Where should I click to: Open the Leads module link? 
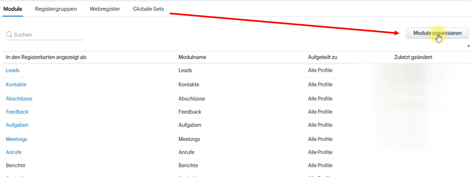click(x=13, y=70)
